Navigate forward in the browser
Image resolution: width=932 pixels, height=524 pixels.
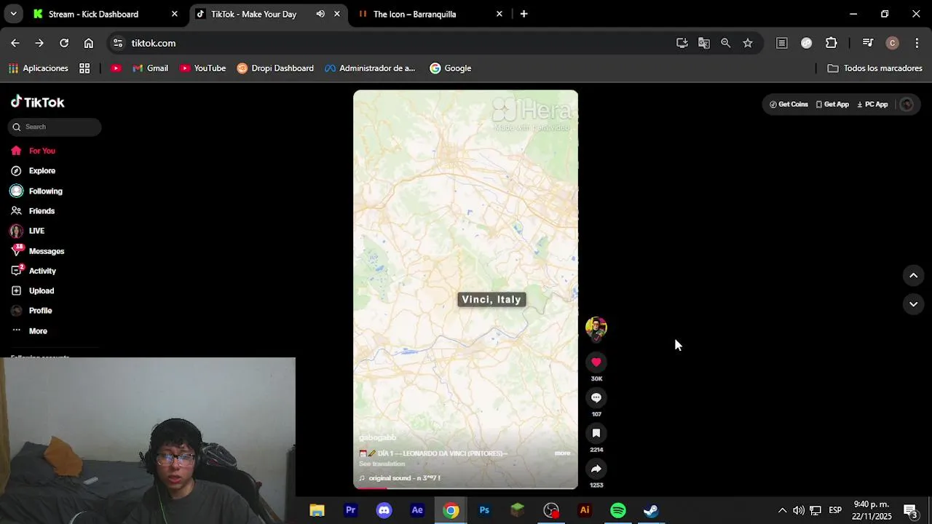(39, 43)
